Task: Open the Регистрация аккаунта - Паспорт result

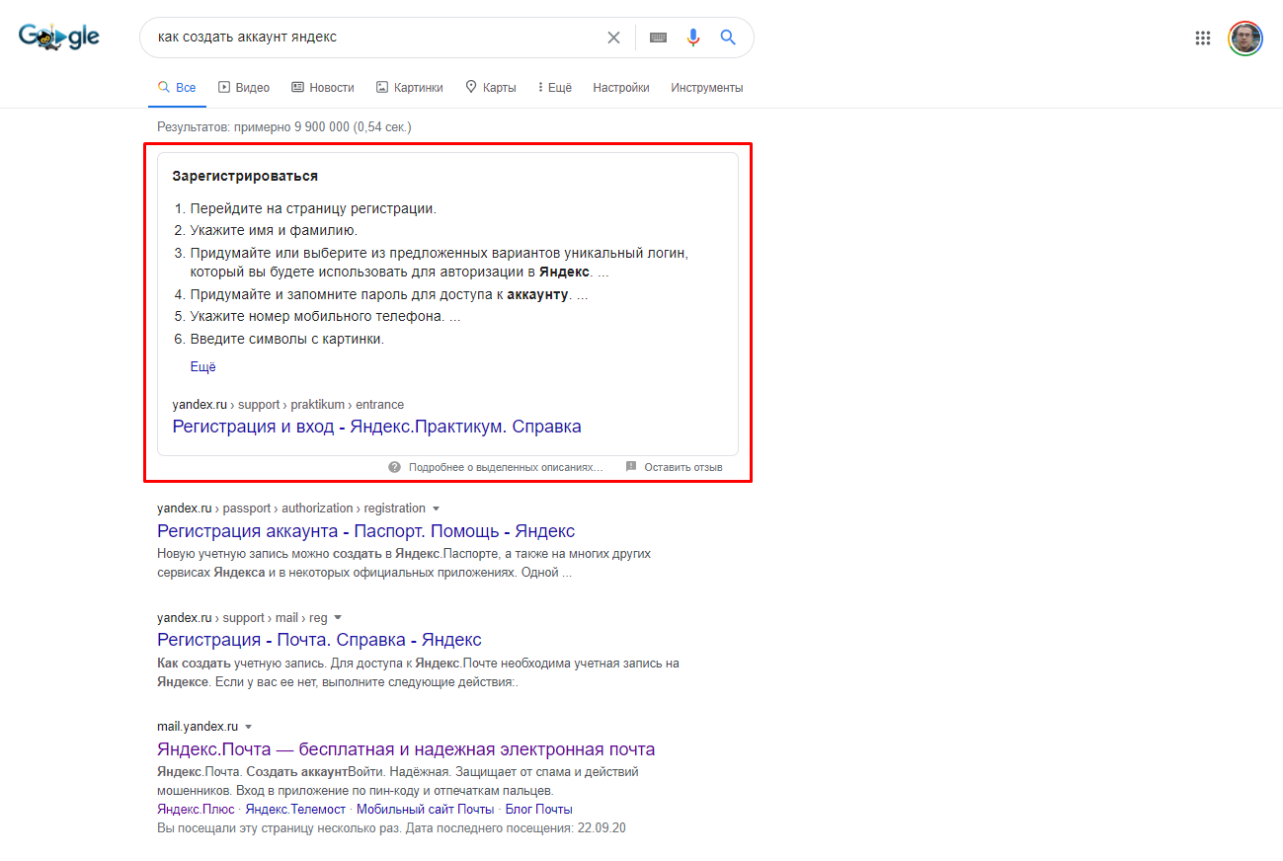Action: click(365, 530)
